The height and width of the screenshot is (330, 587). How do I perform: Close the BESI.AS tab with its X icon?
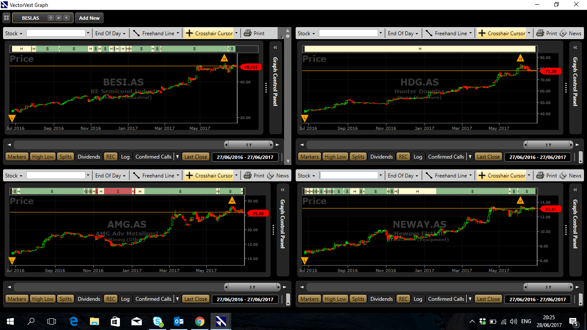tap(66, 18)
